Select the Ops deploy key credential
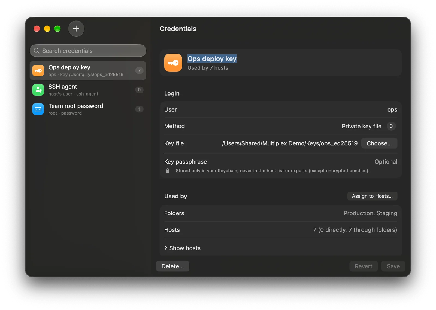The height and width of the screenshot is (310, 436). click(88, 70)
